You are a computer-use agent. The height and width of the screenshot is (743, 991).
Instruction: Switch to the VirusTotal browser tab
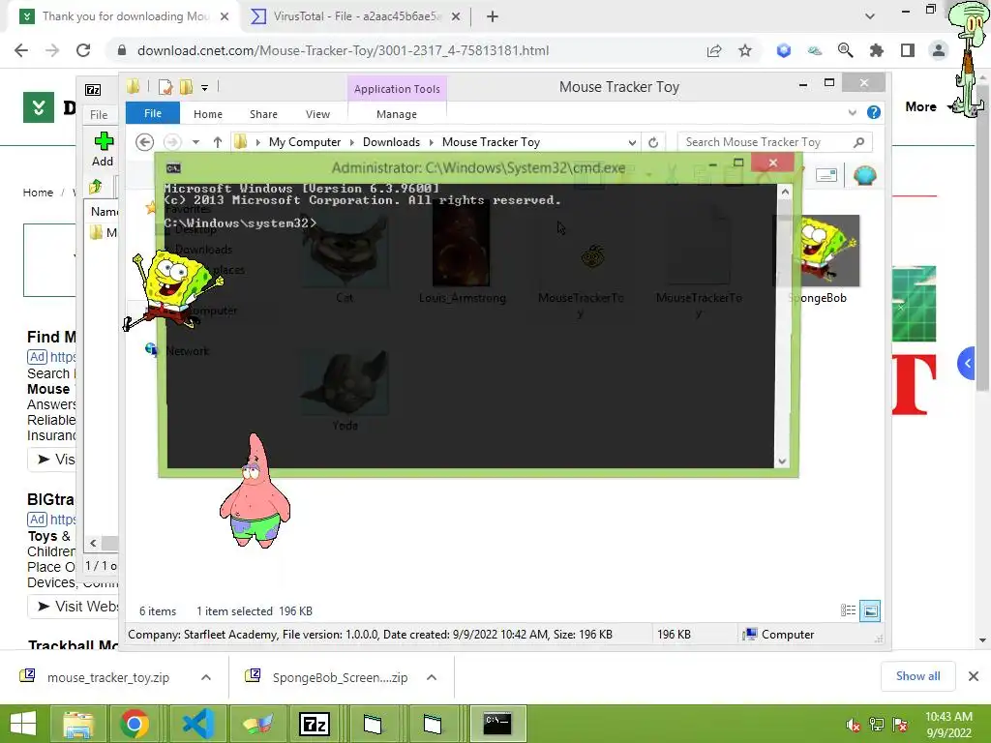tap(354, 16)
